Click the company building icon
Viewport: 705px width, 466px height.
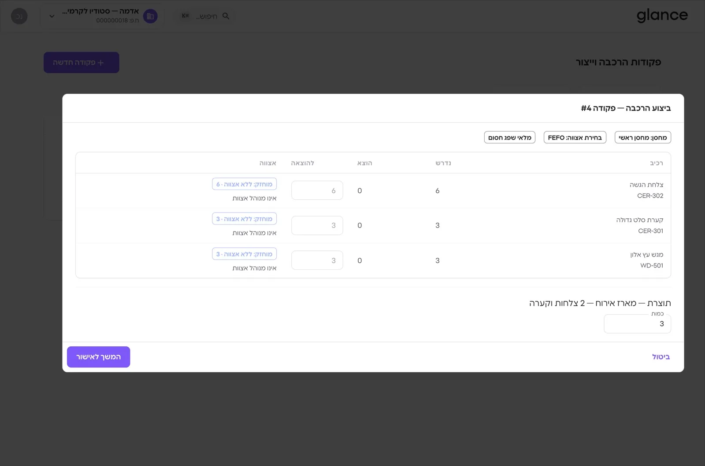click(x=150, y=16)
